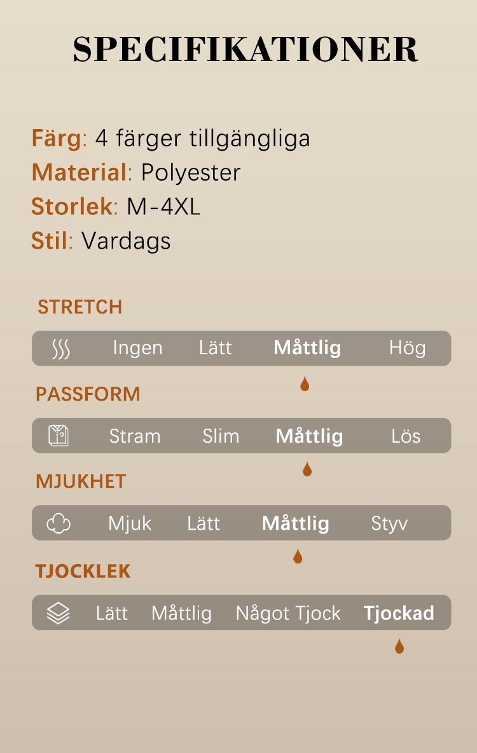Screen dimensions: 477x753
Task: Select Hög in the Stretch scale
Action: tap(407, 348)
